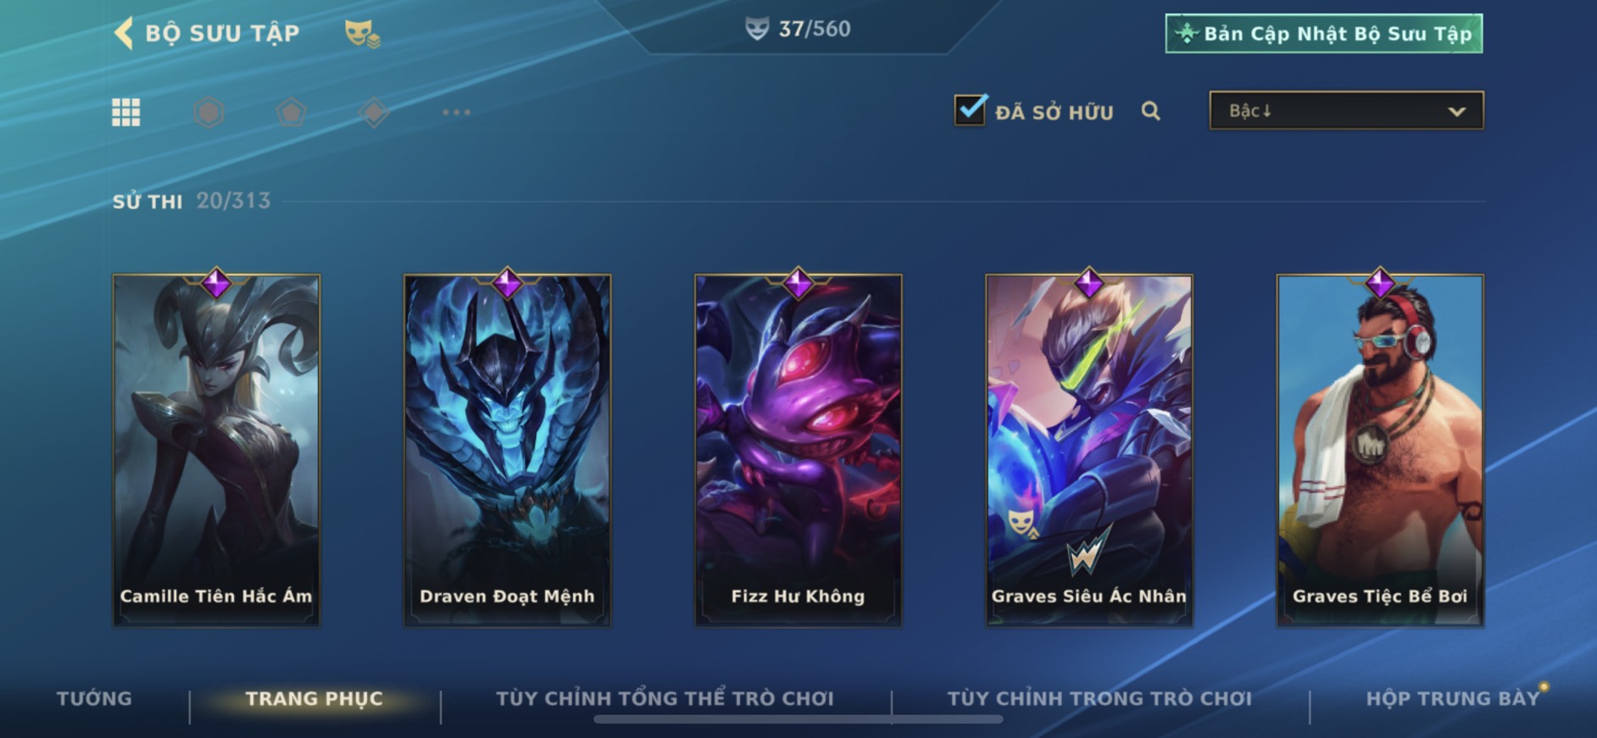Open Tùy Chỉnh Tổng Thể Trò Chơi tab
Image resolution: width=1597 pixels, height=738 pixels.
pos(665,699)
